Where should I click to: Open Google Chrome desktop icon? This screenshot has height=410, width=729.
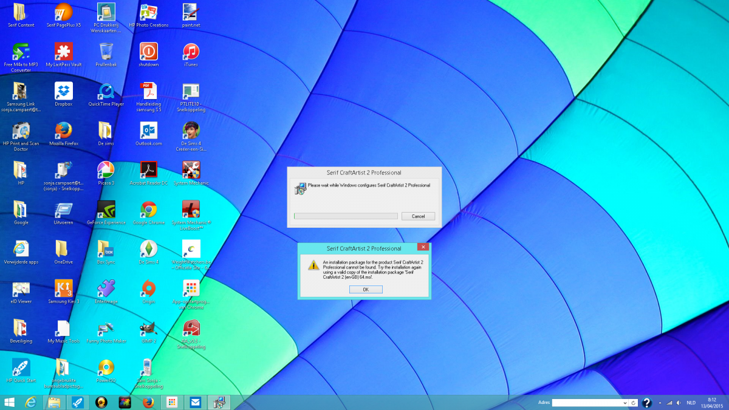coord(149,213)
